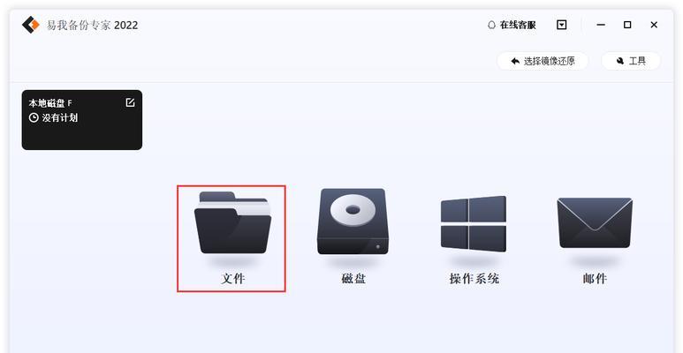Maximize the backup application window
This screenshot has height=353, width=683.
627,25
